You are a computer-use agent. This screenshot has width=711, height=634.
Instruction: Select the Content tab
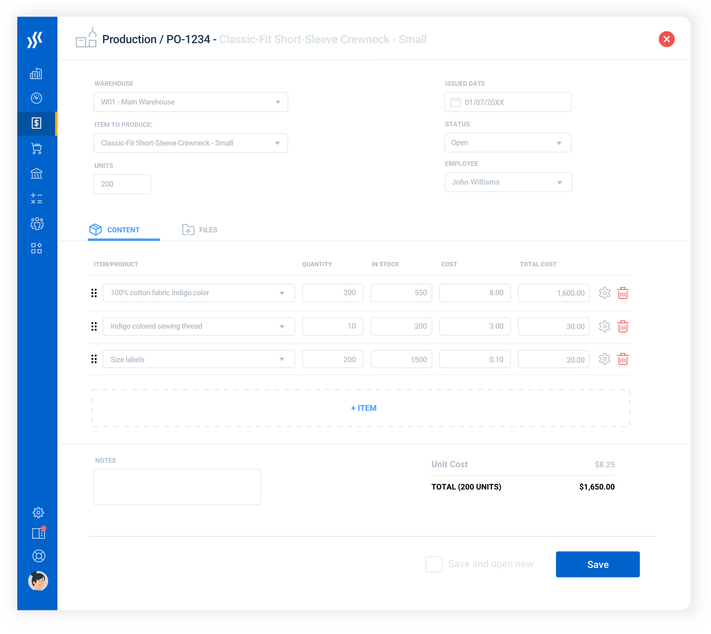(115, 230)
